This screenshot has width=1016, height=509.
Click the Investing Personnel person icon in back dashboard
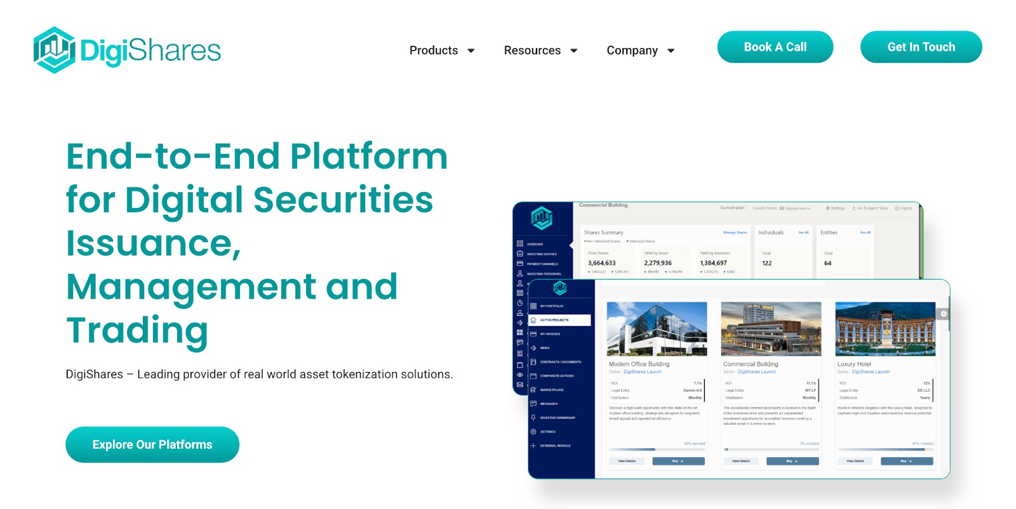click(x=520, y=273)
